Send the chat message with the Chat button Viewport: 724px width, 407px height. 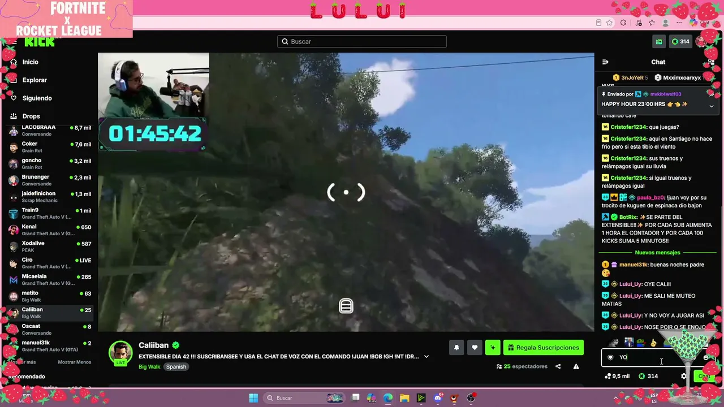click(703, 376)
